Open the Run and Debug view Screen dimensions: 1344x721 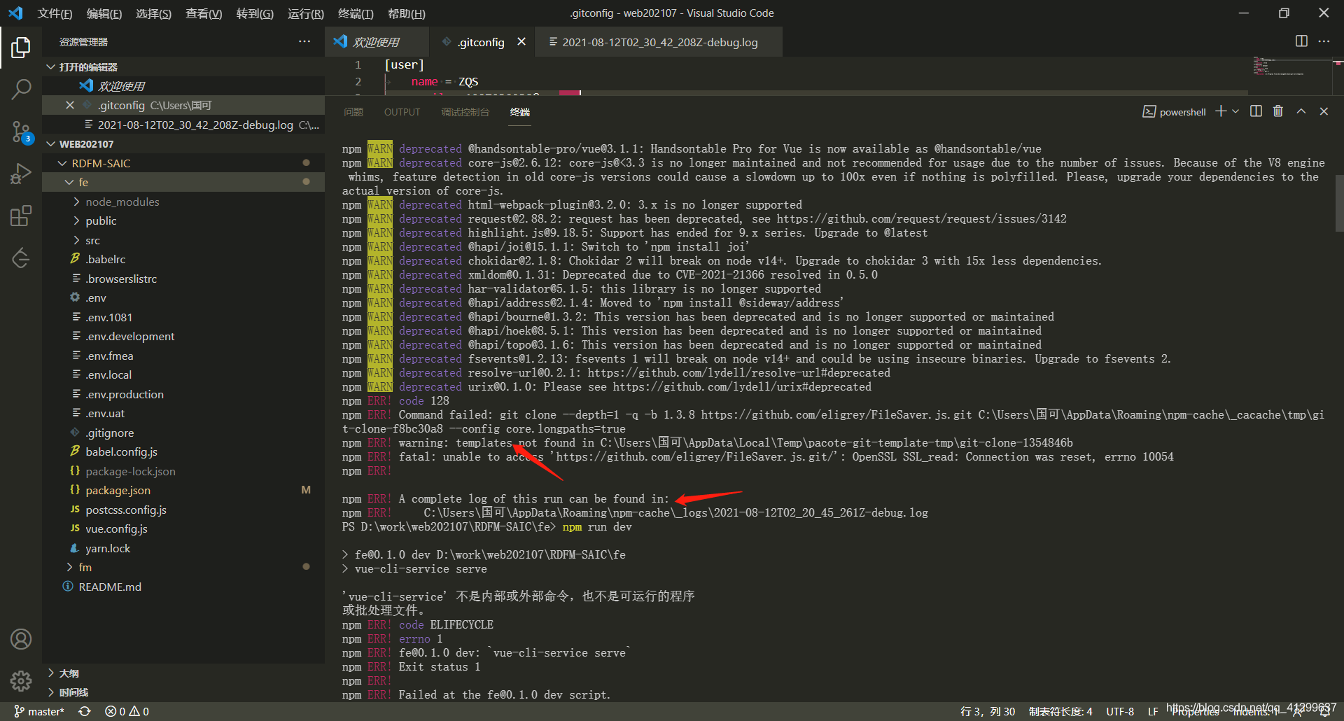21,174
